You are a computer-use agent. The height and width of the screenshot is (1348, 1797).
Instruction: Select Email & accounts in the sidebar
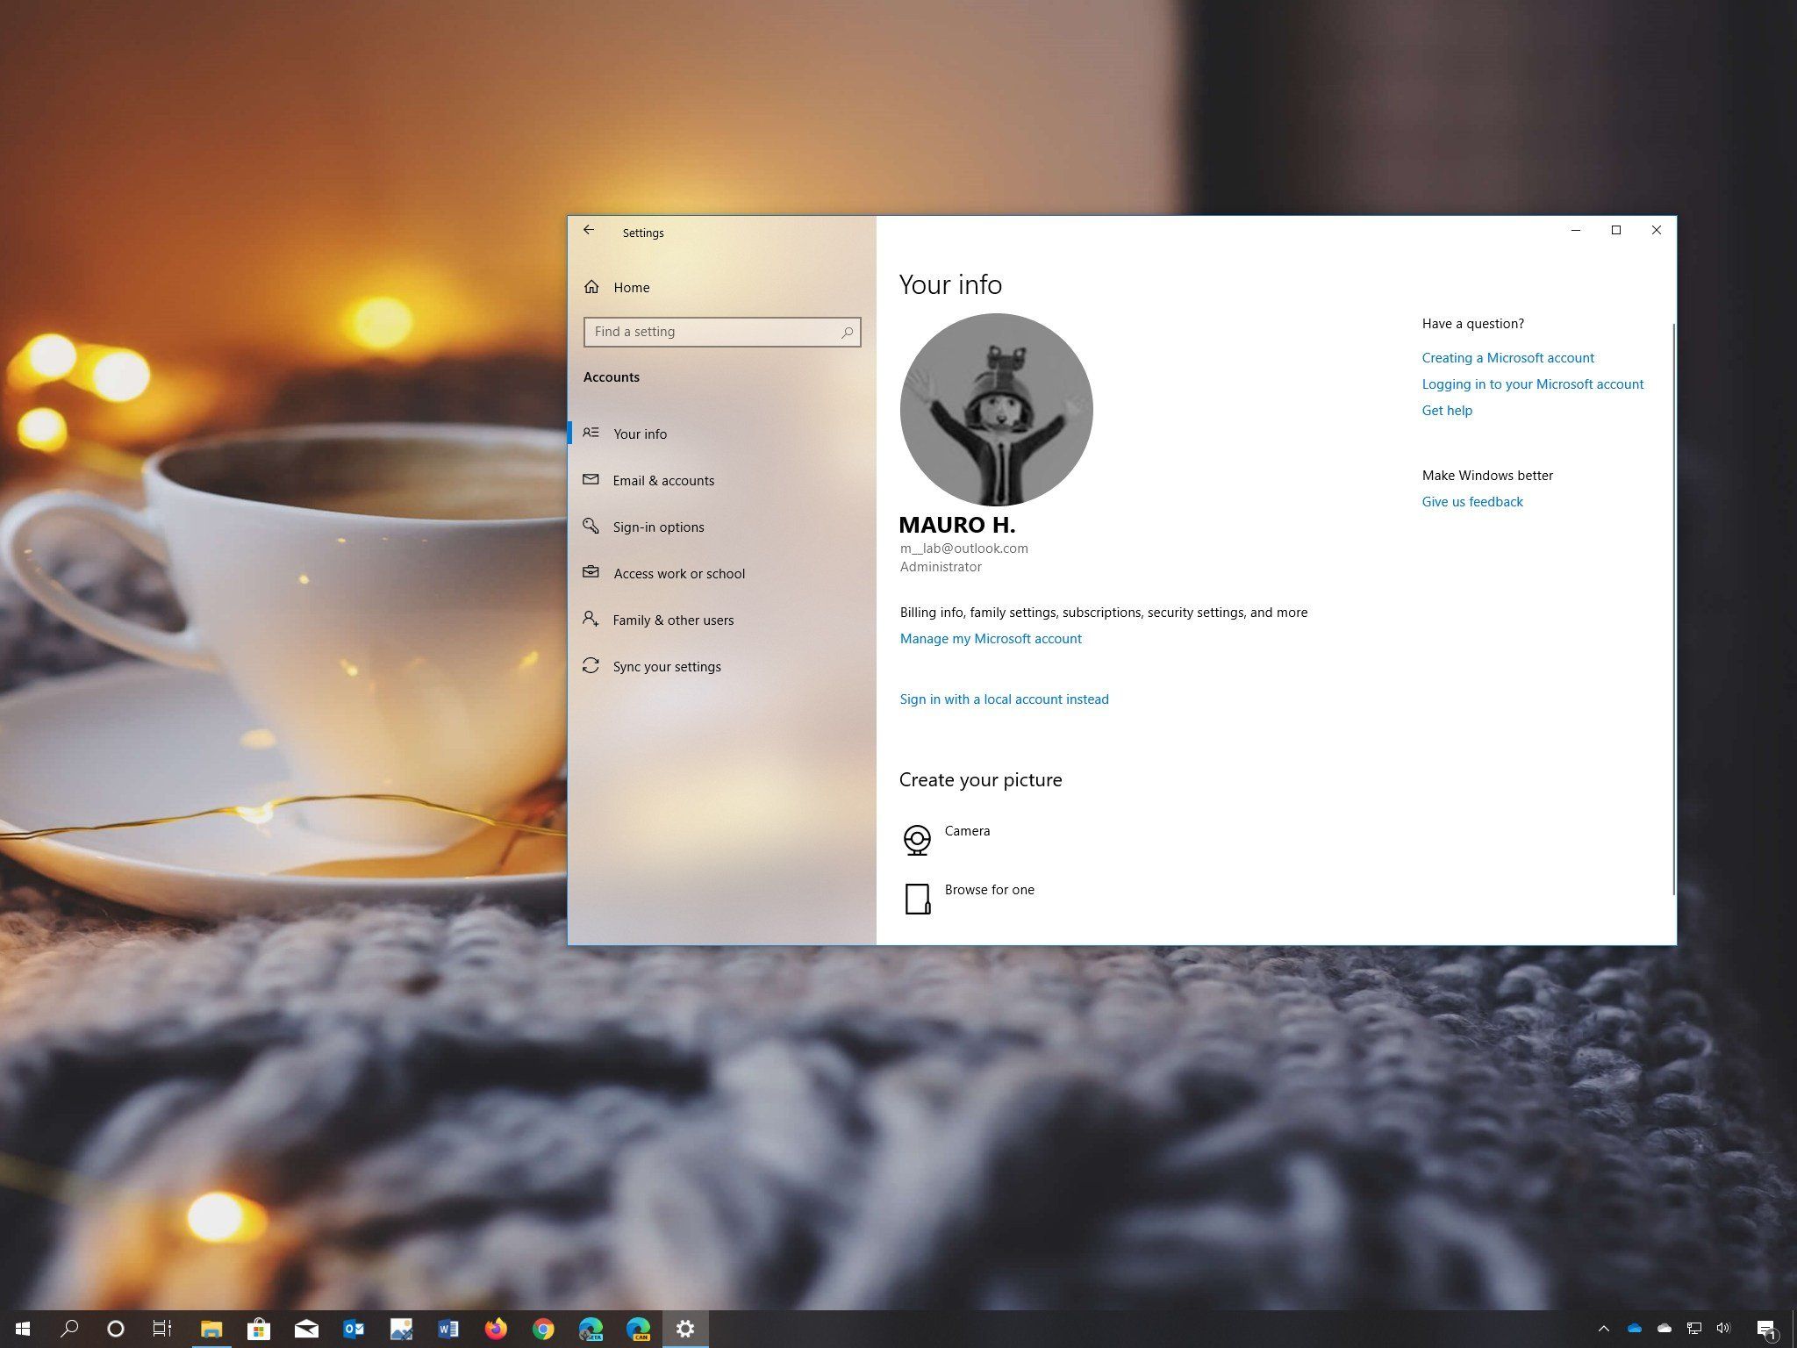(663, 481)
